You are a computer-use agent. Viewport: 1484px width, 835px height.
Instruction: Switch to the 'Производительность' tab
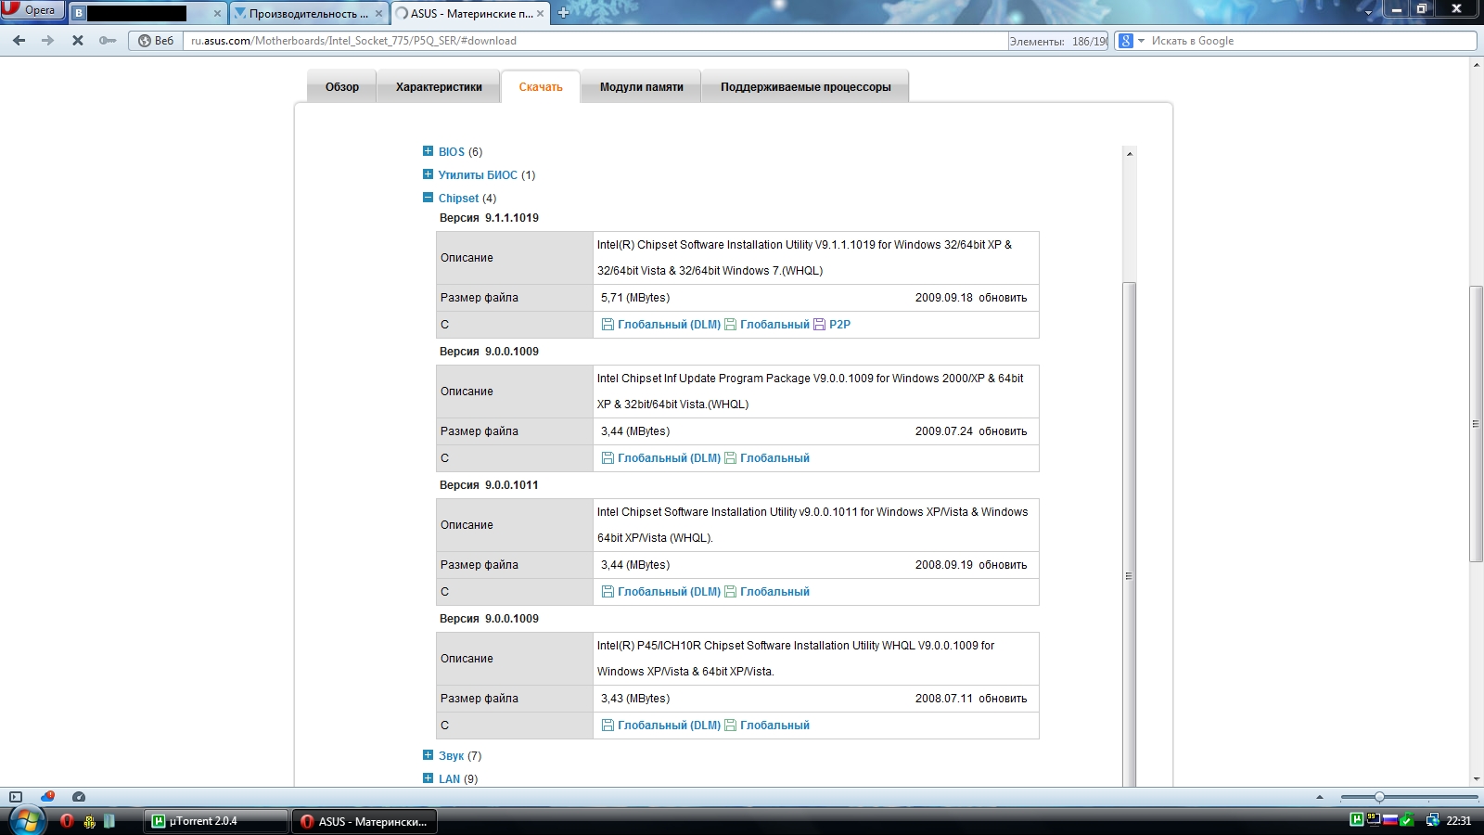(x=308, y=14)
